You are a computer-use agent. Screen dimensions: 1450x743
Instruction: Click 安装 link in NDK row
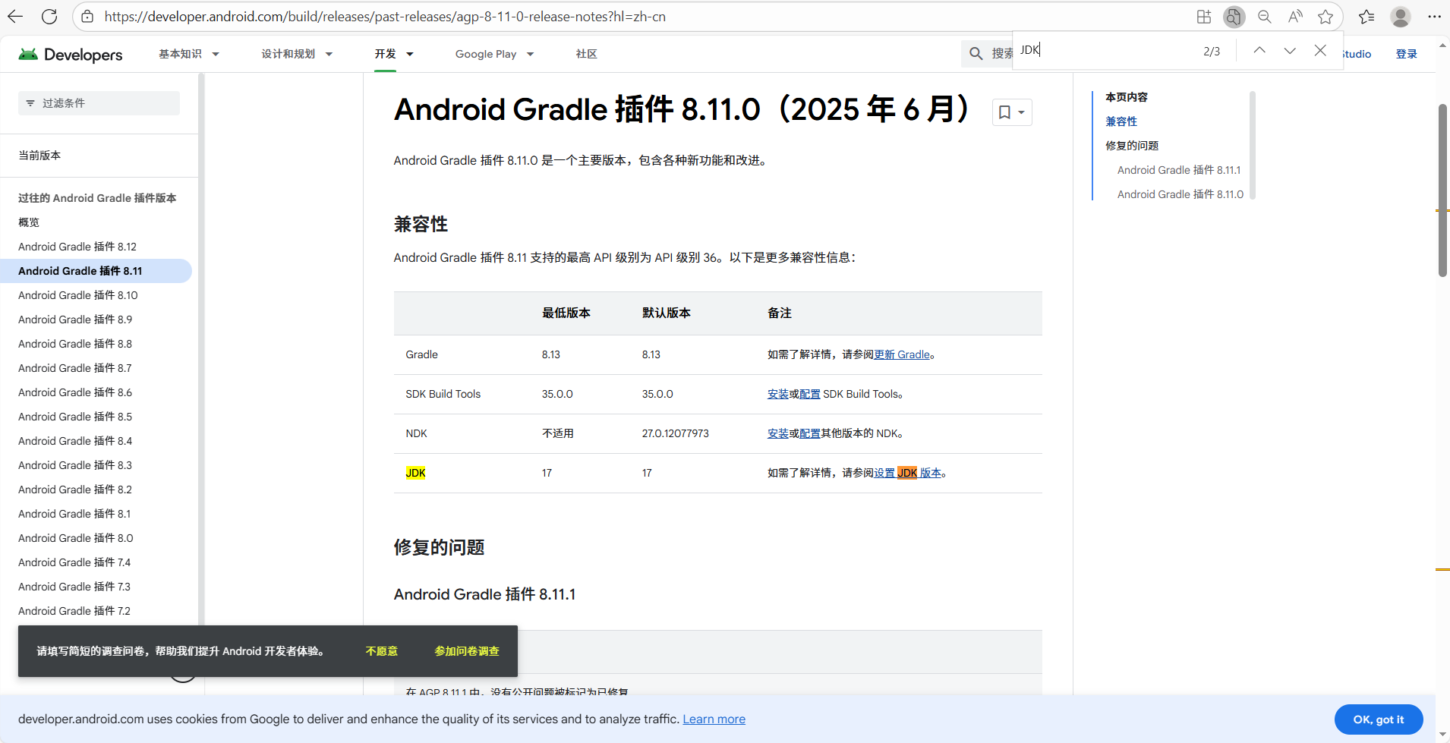point(777,433)
